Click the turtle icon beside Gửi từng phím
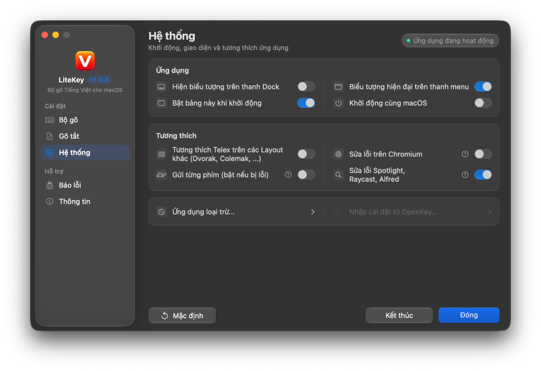Viewport: 541px width, 371px height. coord(161,175)
